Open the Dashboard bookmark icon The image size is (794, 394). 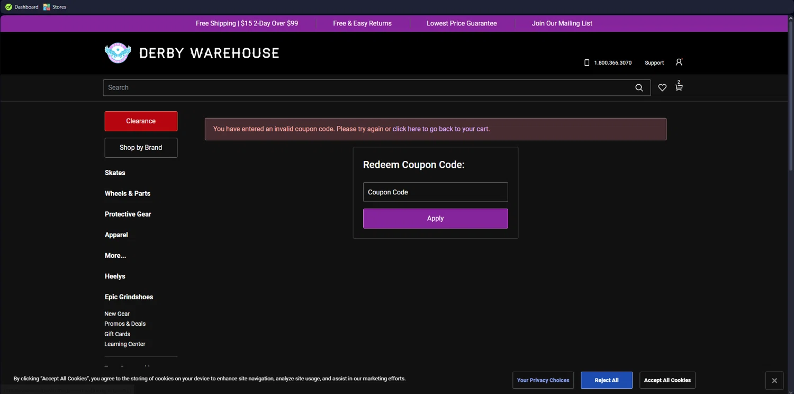pyautogui.click(x=8, y=7)
